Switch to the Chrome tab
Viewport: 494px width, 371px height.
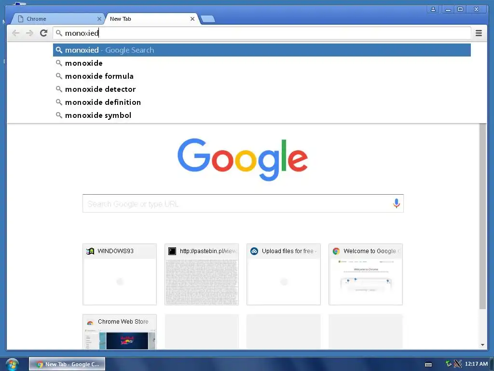(57, 19)
